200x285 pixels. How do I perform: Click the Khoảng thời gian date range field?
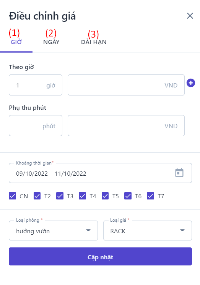pyautogui.click(x=100, y=173)
